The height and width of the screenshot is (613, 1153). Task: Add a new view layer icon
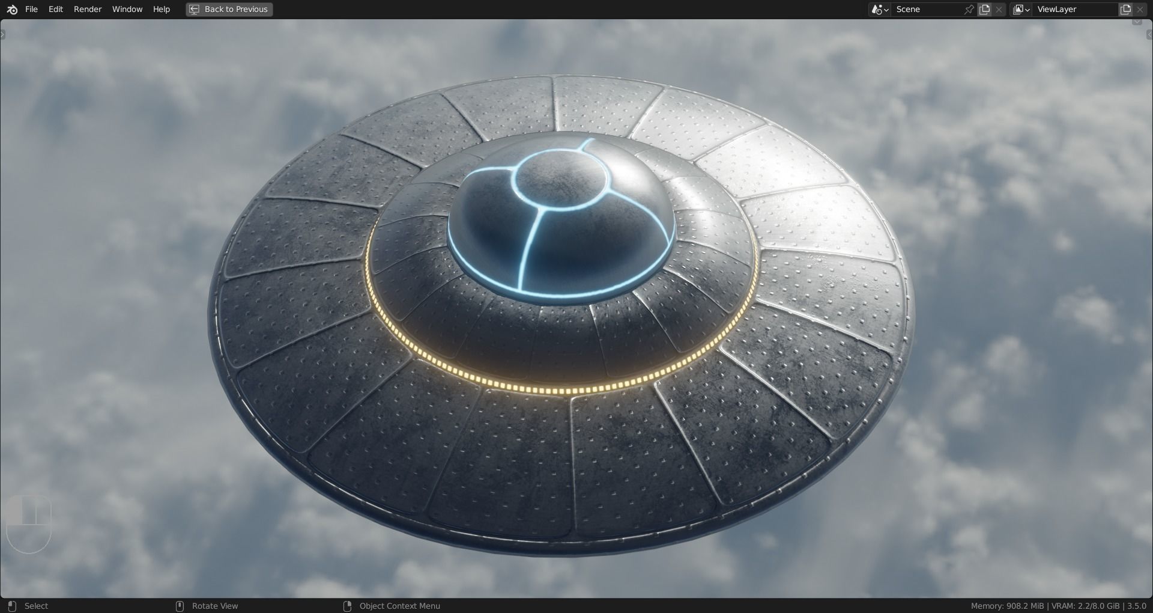(x=1125, y=9)
